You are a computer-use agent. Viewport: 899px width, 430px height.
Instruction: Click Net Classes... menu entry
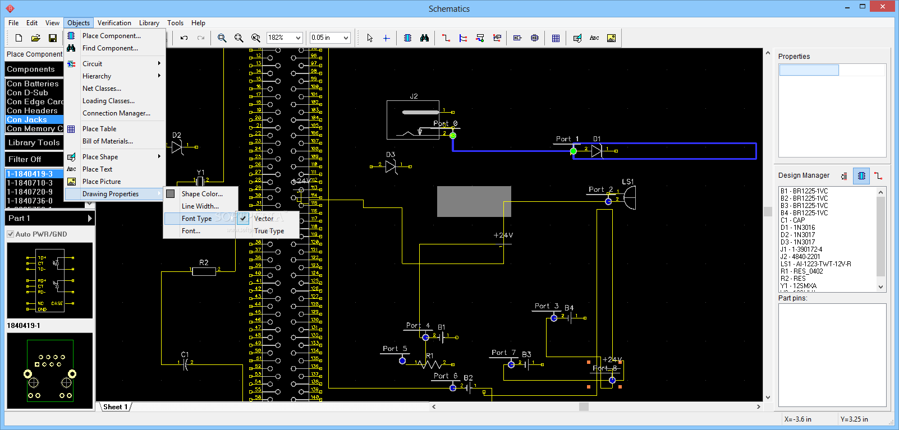[x=115, y=89]
